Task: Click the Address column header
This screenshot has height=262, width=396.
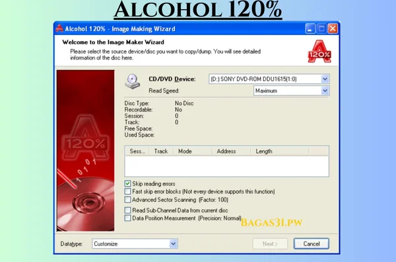Action: point(231,151)
